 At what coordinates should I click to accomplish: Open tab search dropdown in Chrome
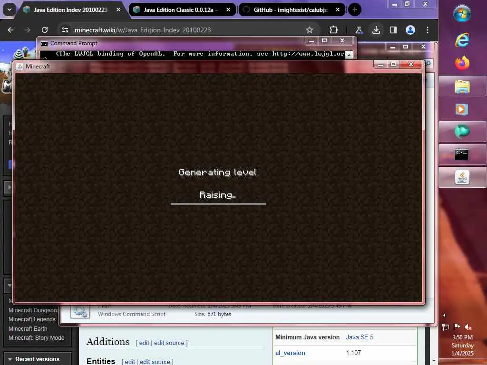coord(10,10)
